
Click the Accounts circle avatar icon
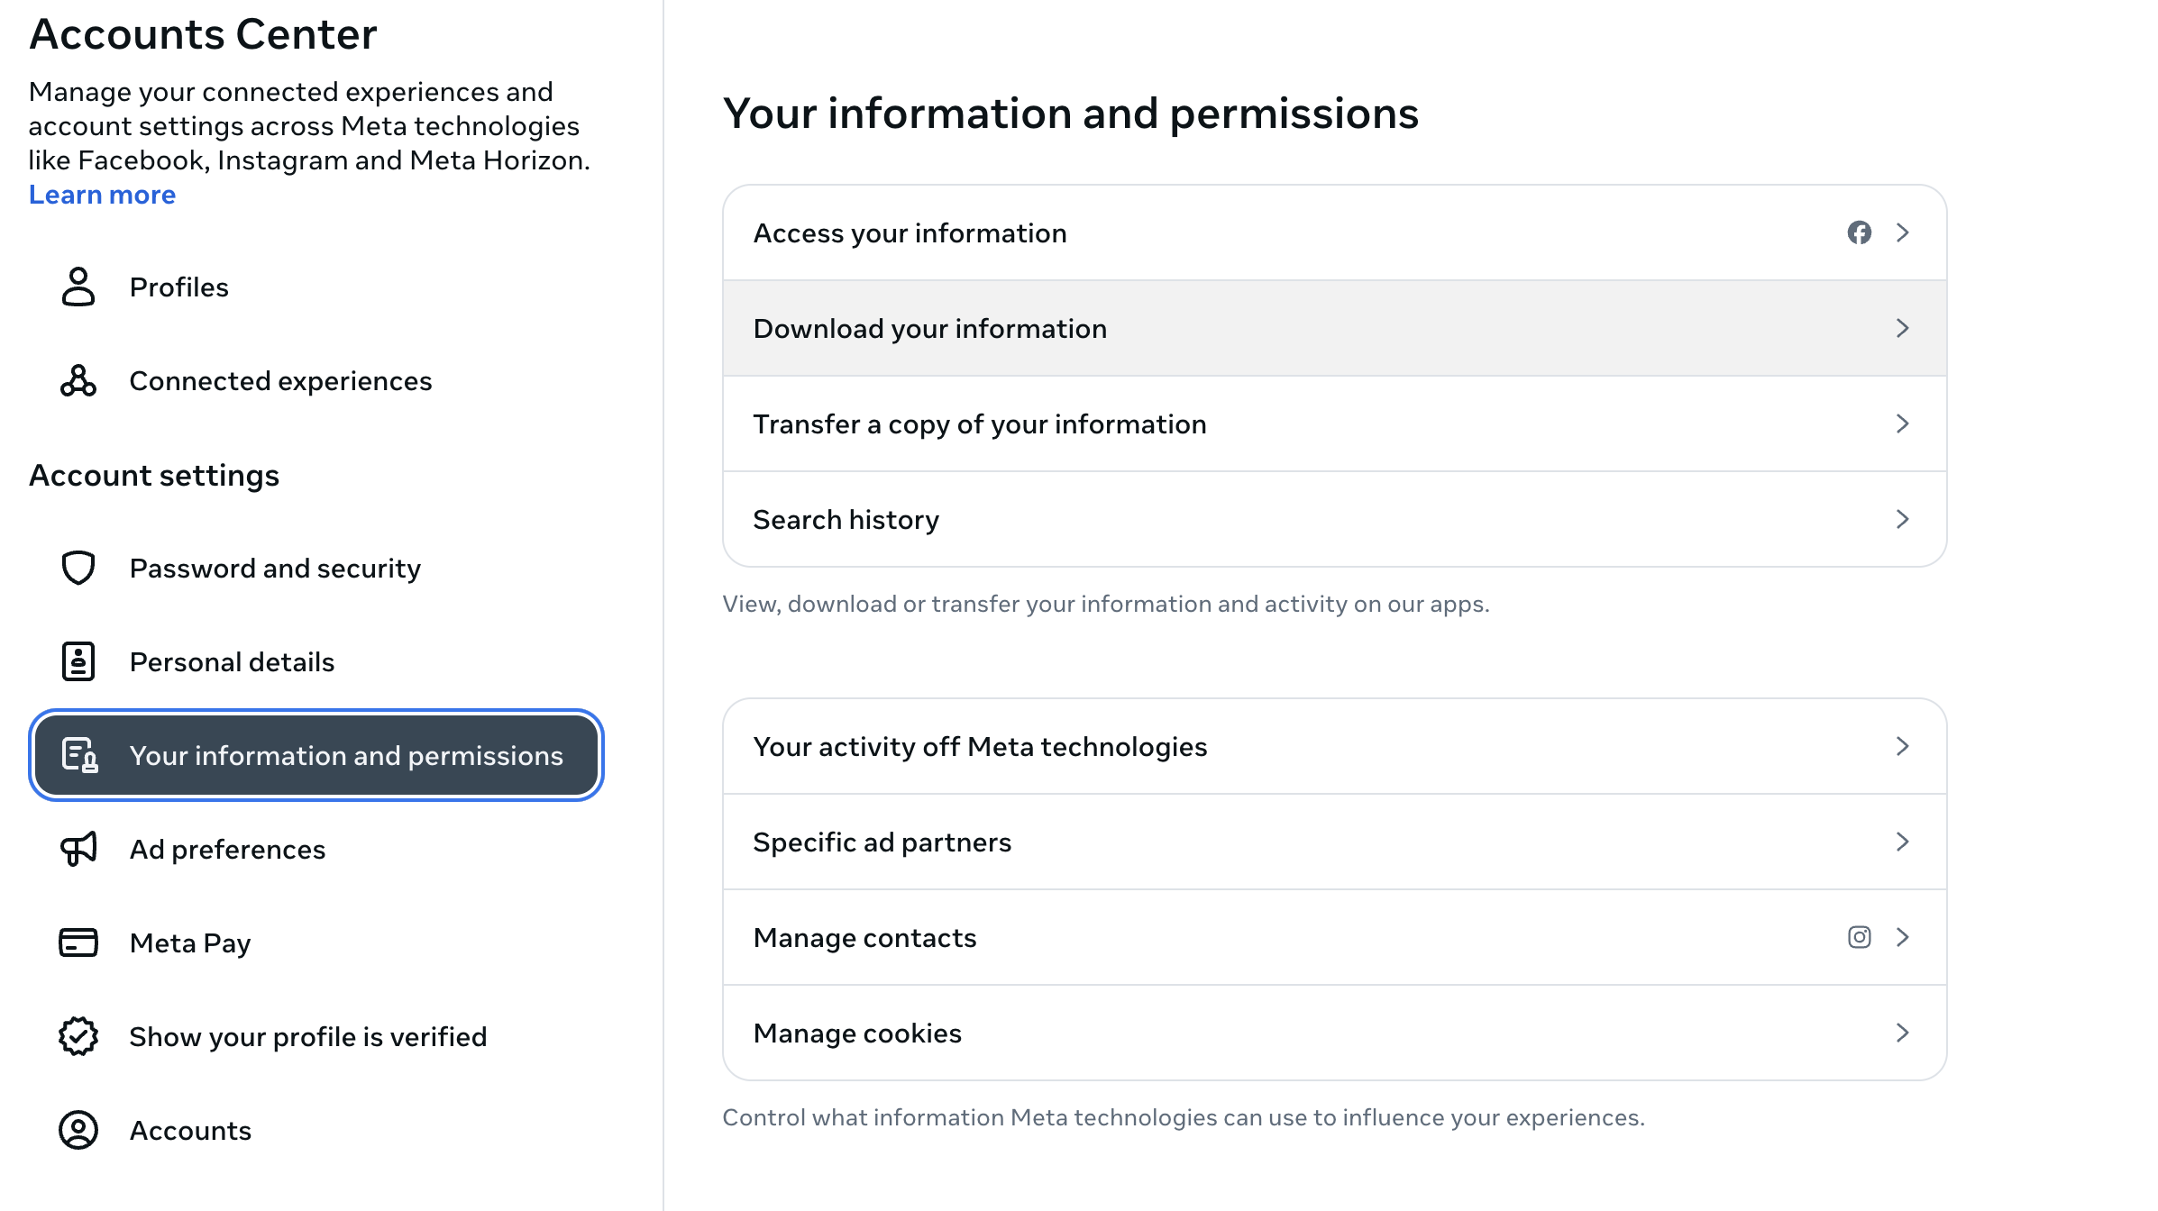(78, 1130)
